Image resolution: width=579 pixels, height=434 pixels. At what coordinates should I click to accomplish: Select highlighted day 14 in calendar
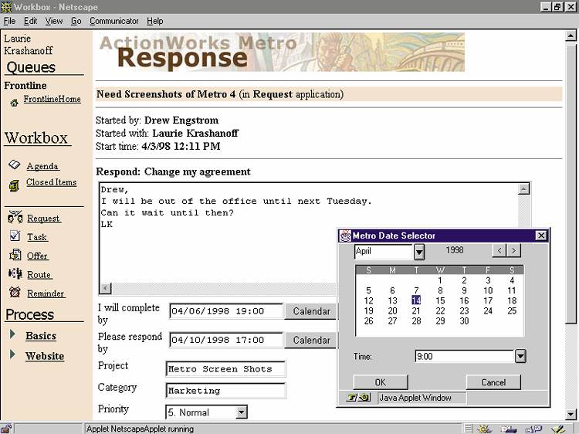416,300
